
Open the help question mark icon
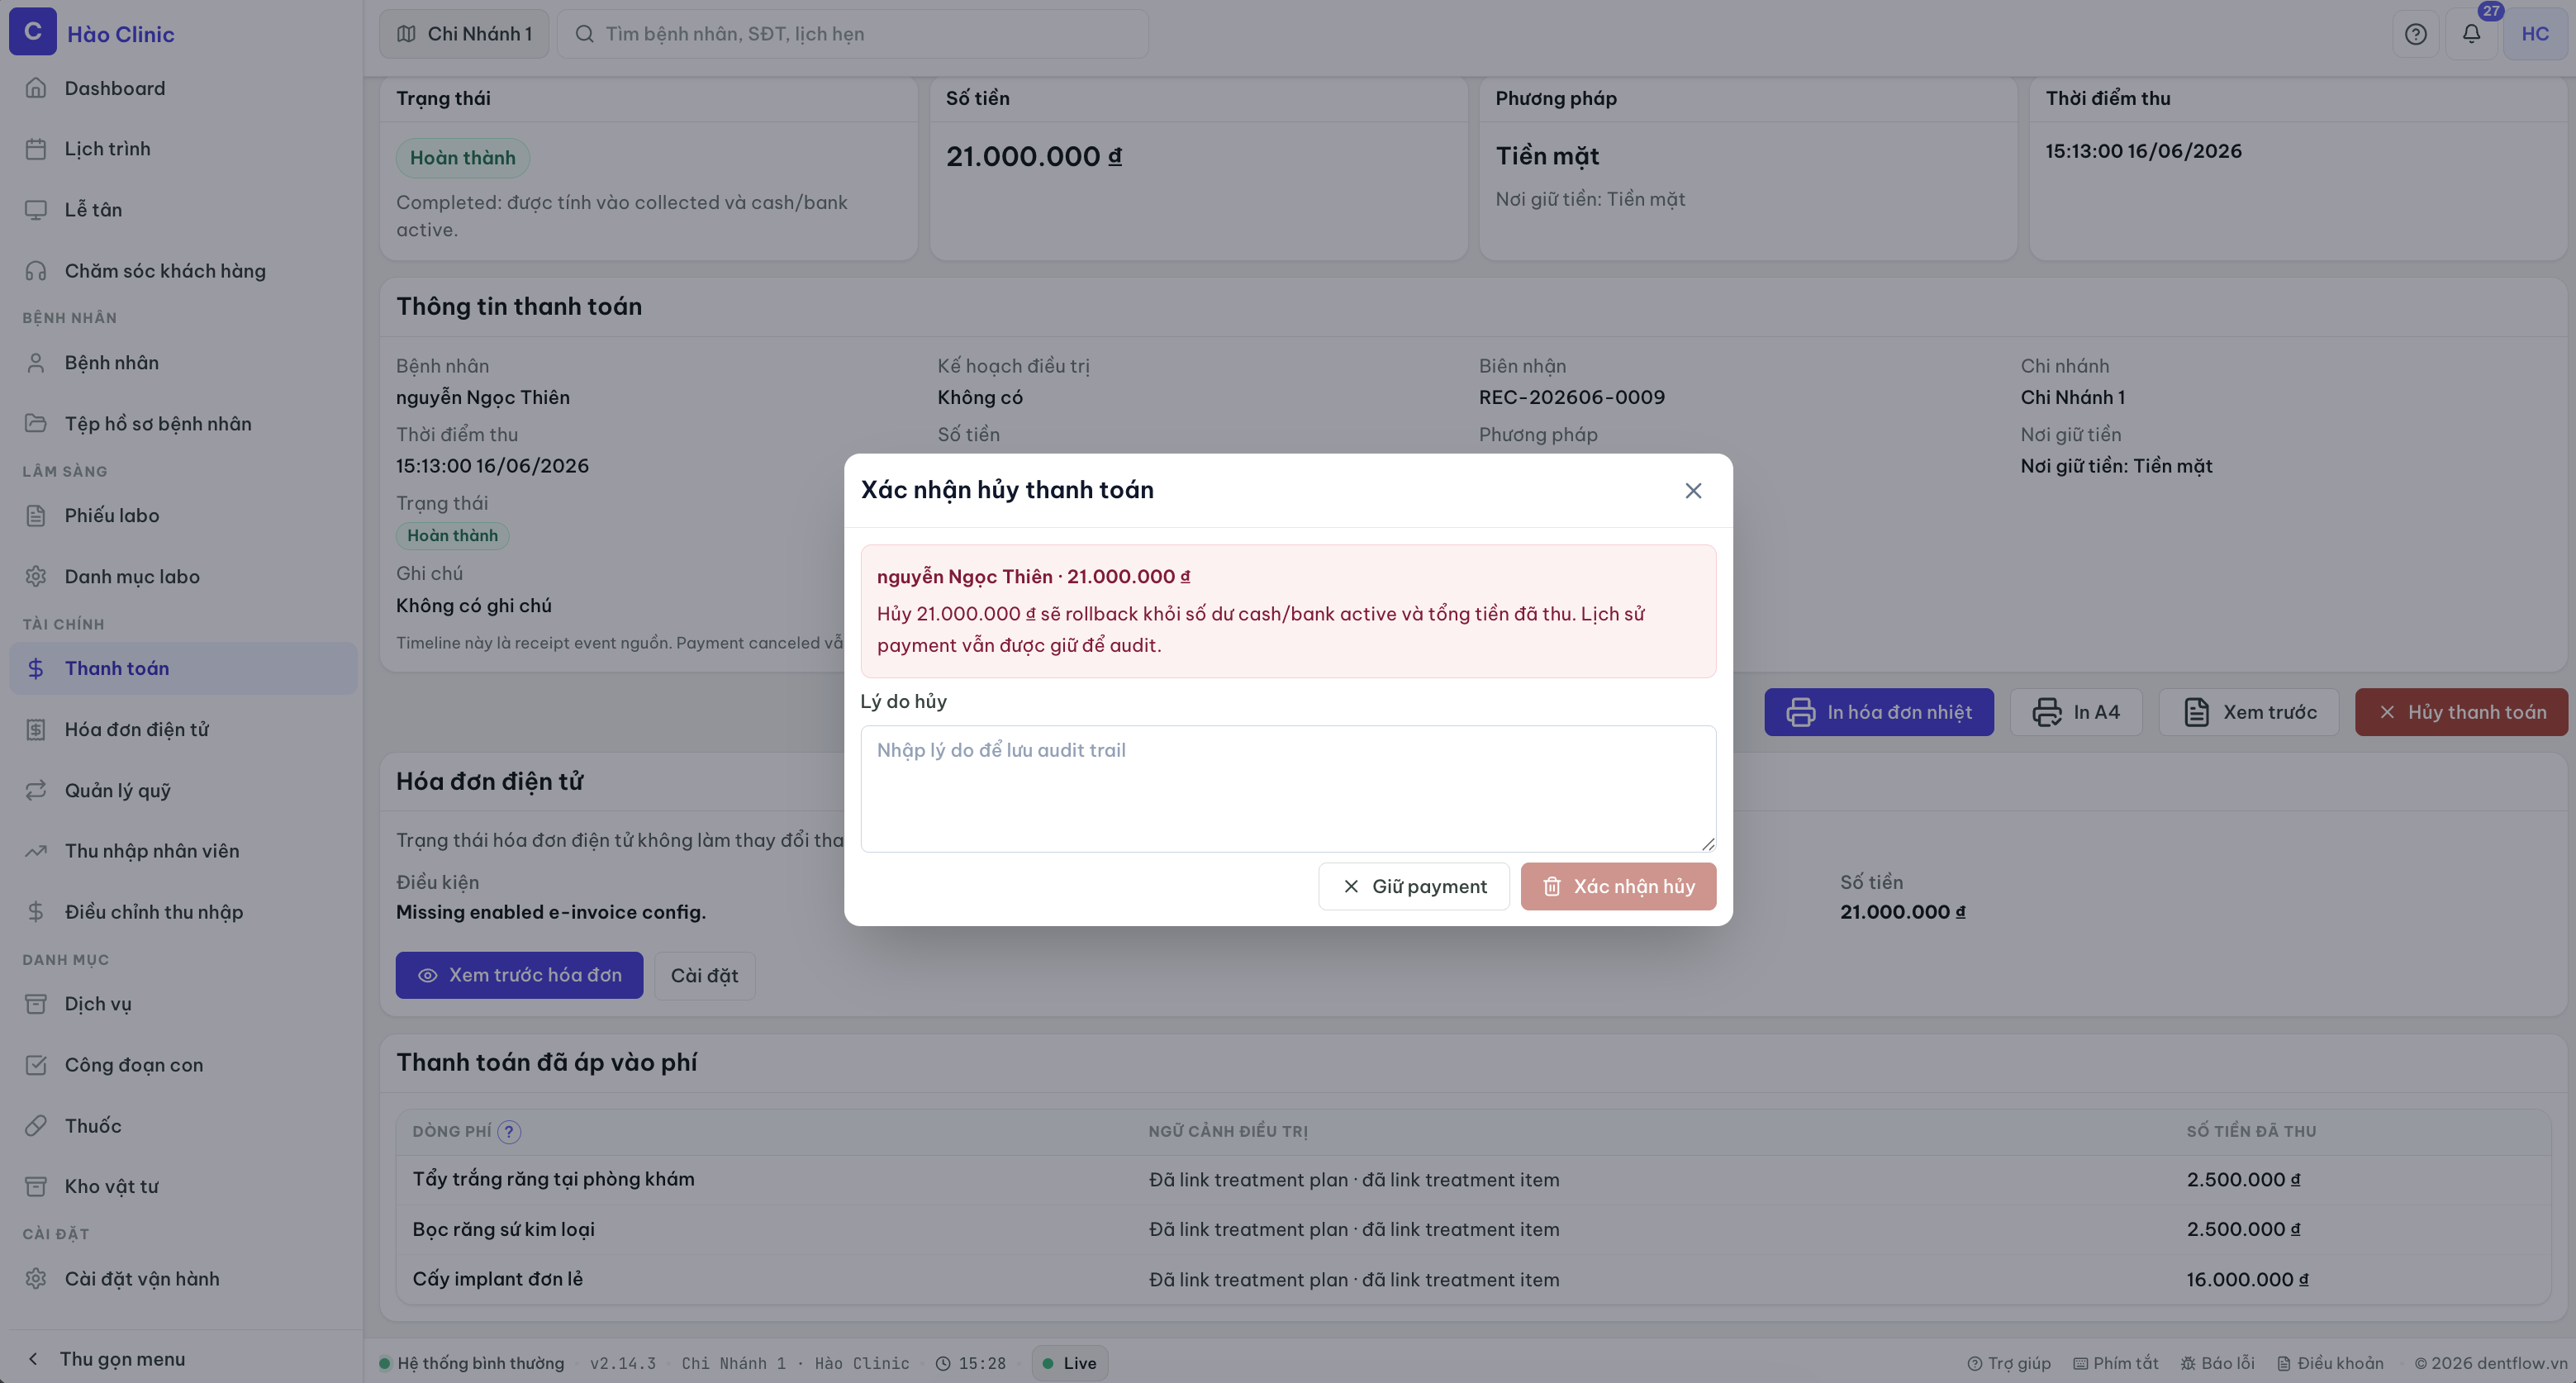pos(2415,34)
